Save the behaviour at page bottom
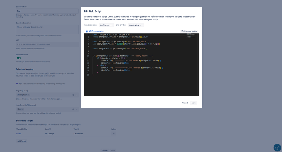 point(113,150)
